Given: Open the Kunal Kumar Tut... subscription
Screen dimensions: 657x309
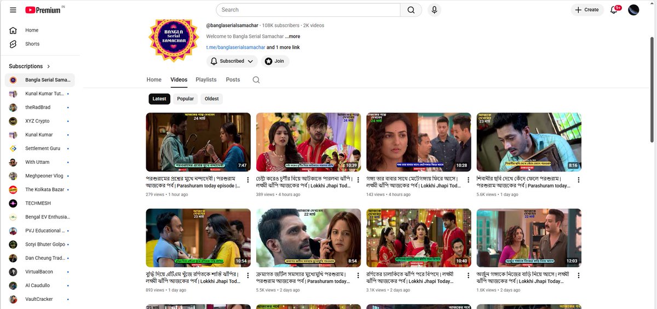Looking at the screenshot, I should (39, 94).
